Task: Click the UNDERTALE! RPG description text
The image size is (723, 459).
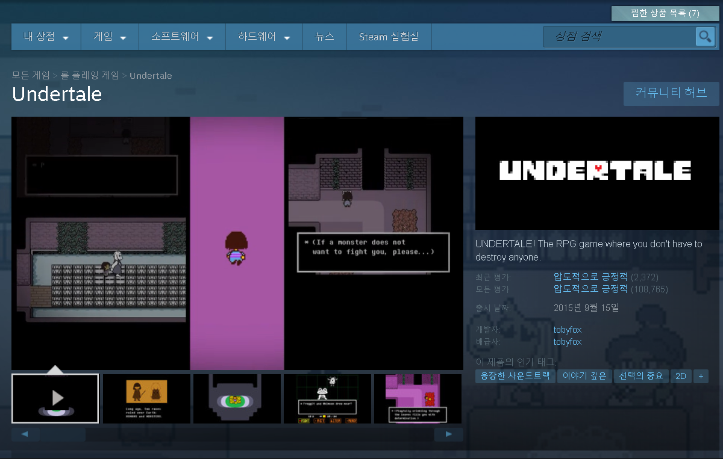Action: click(x=589, y=250)
